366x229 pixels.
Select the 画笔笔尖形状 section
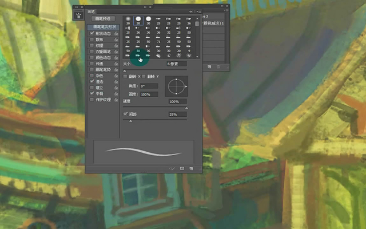pyautogui.click(x=104, y=27)
